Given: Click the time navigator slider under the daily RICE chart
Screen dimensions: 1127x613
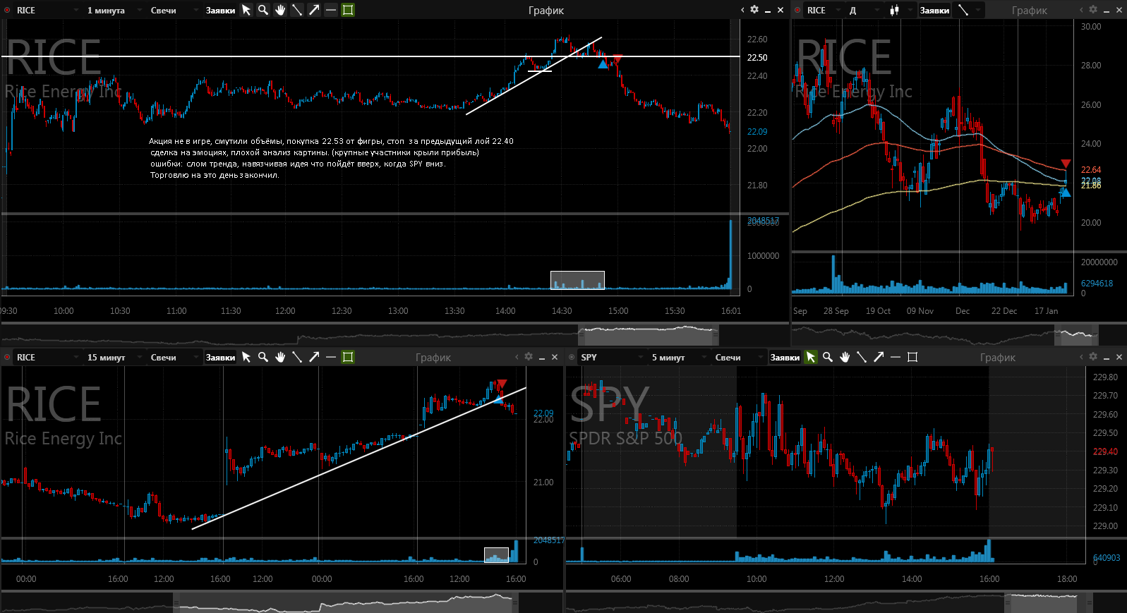Looking at the screenshot, I should coord(1076,334).
